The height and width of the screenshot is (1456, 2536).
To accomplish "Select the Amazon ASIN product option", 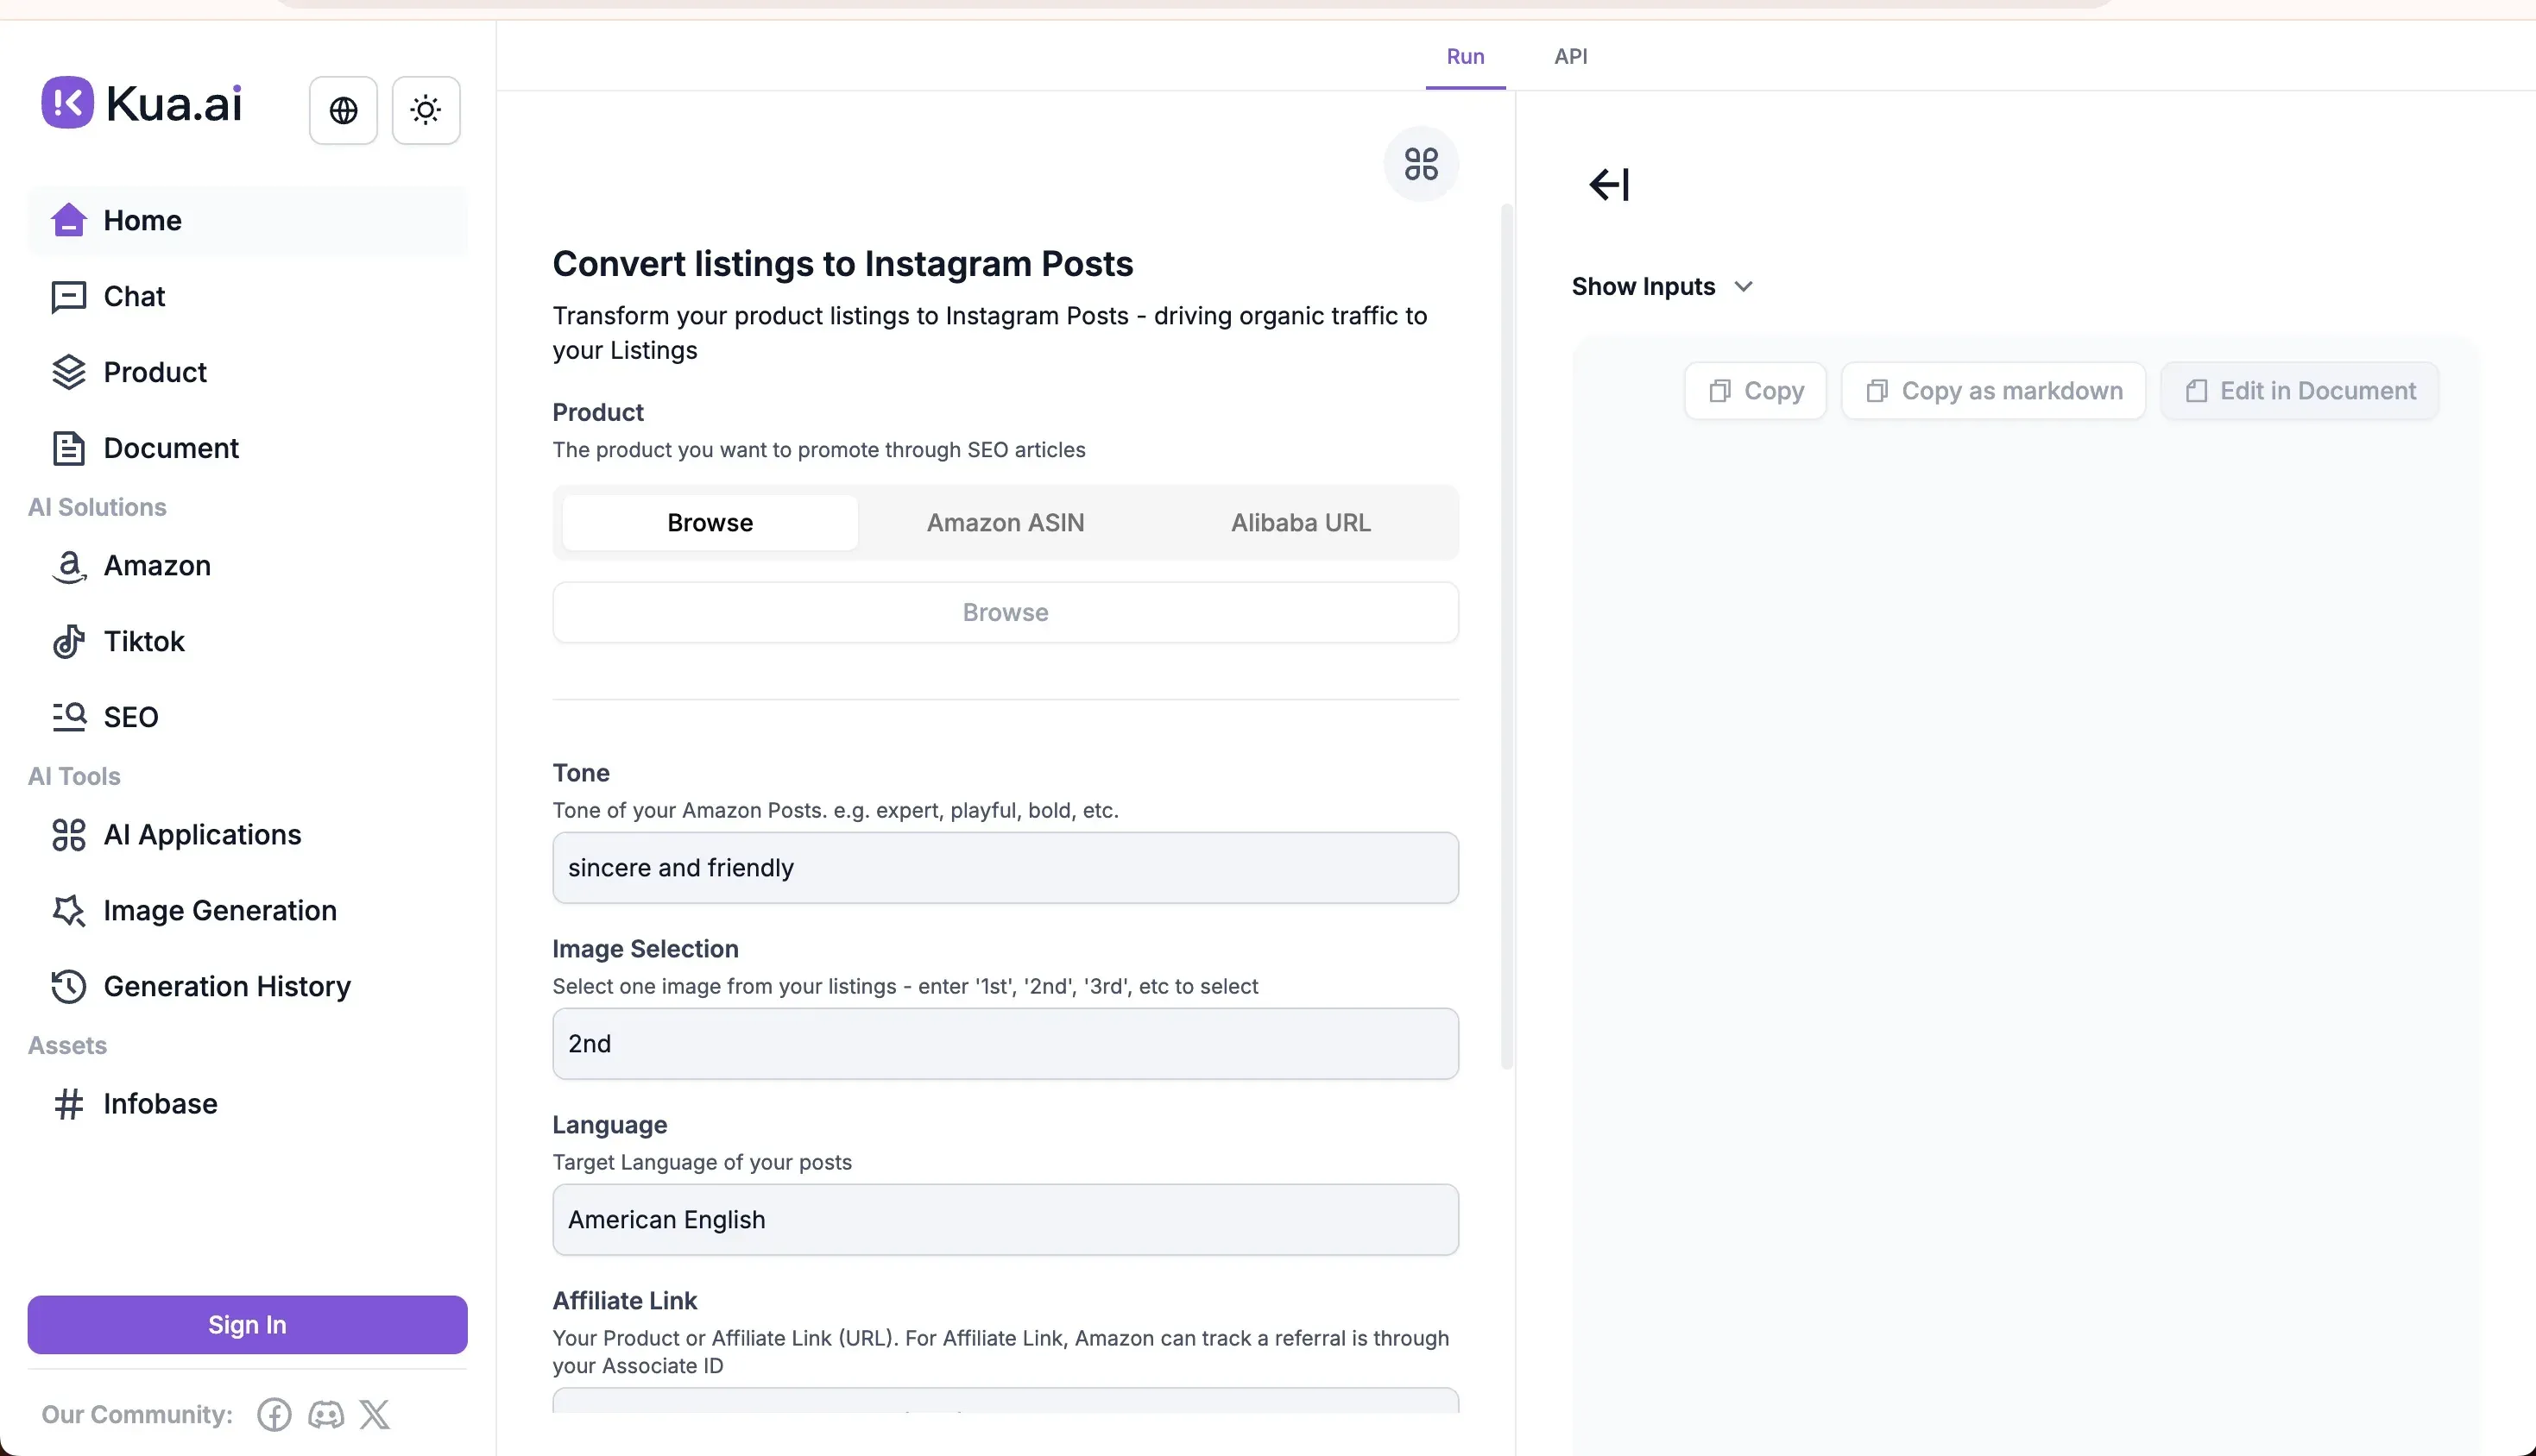I will pyautogui.click(x=1006, y=523).
